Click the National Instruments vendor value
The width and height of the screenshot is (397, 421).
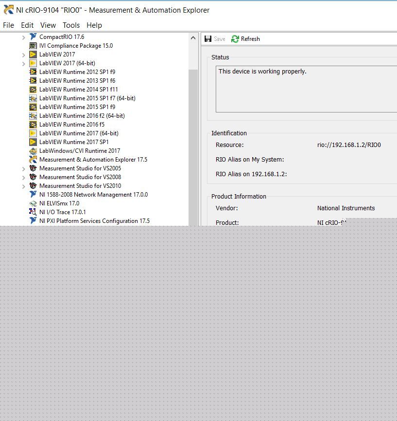click(346, 208)
